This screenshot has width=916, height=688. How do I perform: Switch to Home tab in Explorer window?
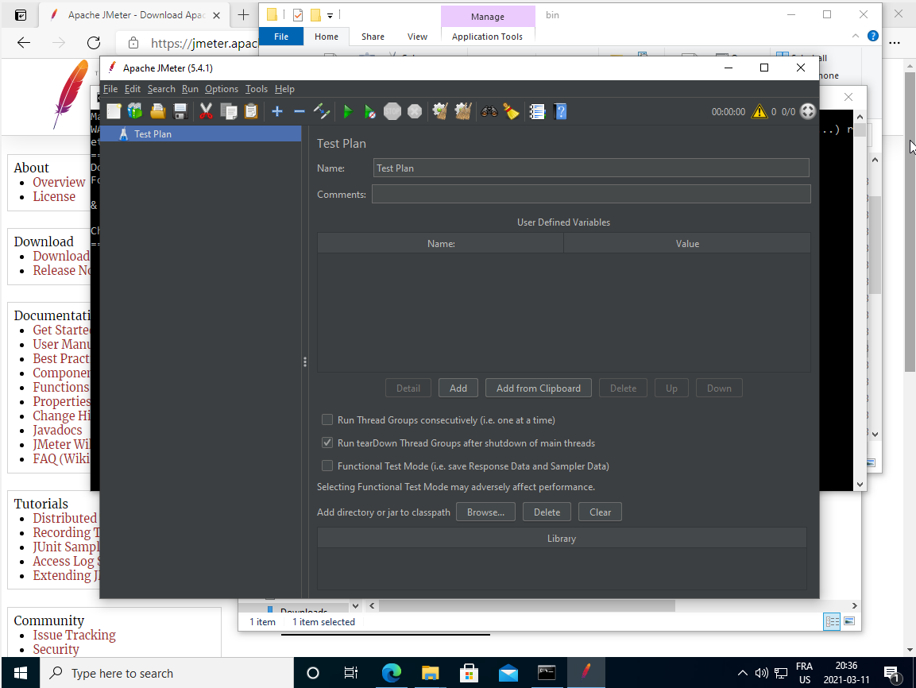point(326,37)
